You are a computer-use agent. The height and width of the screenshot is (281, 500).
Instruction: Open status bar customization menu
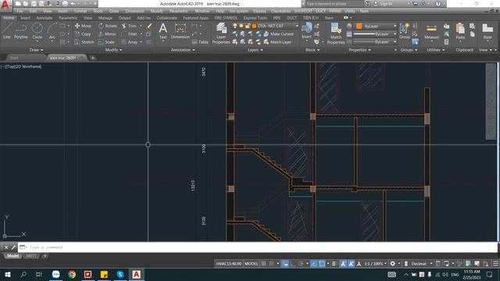pyautogui.click(x=496, y=264)
